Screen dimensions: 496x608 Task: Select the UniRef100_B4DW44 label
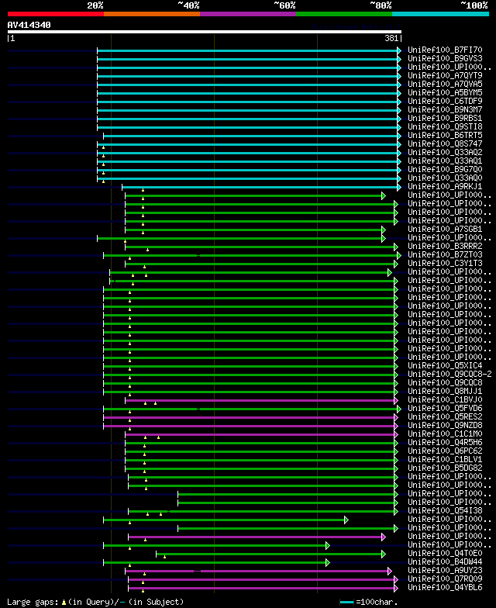tap(445, 561)
